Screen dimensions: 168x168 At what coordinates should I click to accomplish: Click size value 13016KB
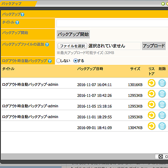click(x=135, y=85)
